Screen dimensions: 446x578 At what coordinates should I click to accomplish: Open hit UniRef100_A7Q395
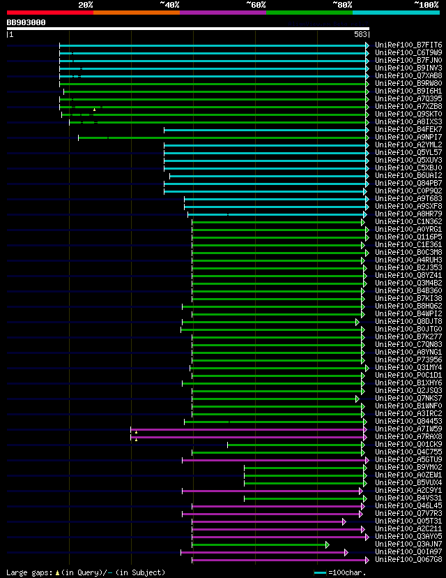coord(408,99)
